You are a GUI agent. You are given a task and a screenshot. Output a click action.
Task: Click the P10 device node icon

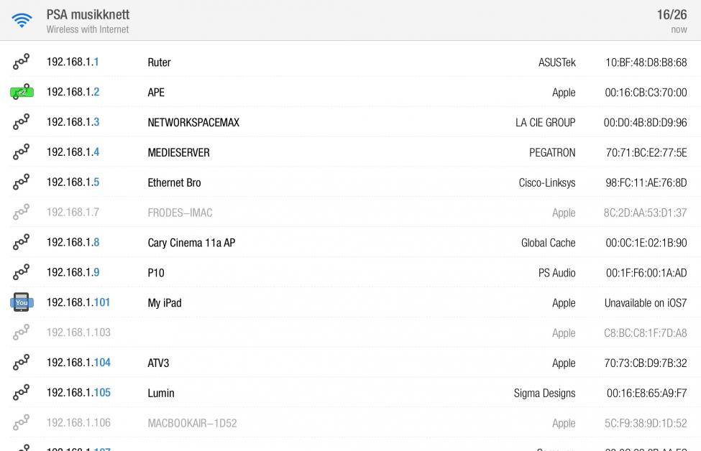(22, 273)
